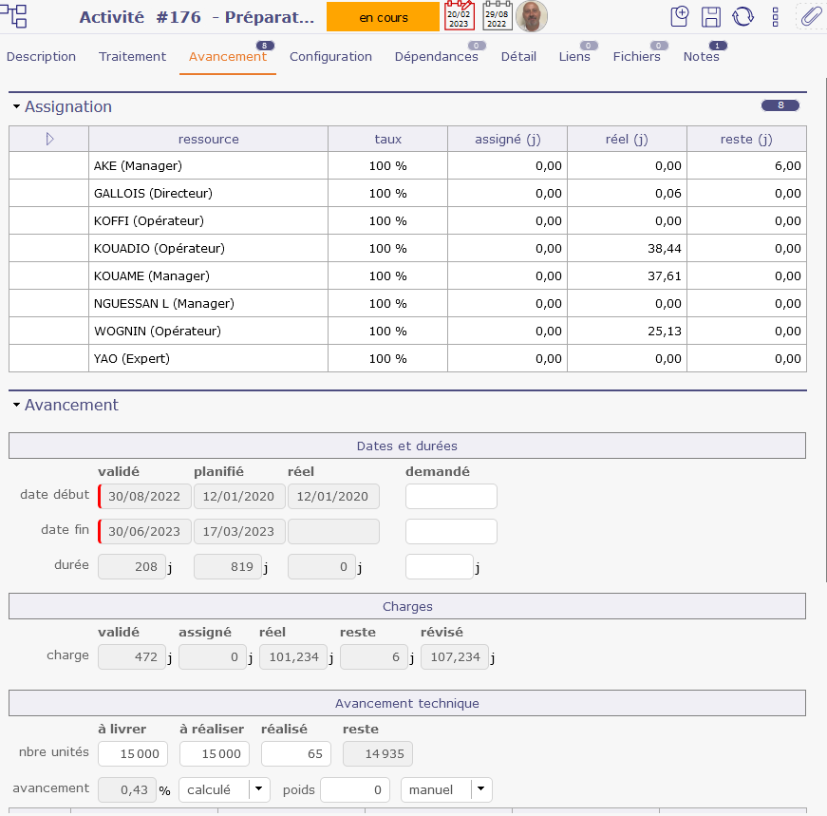This screenshot has height=816, width=827.
Task: Collapse the Assignation section
Action: [16, 107]
